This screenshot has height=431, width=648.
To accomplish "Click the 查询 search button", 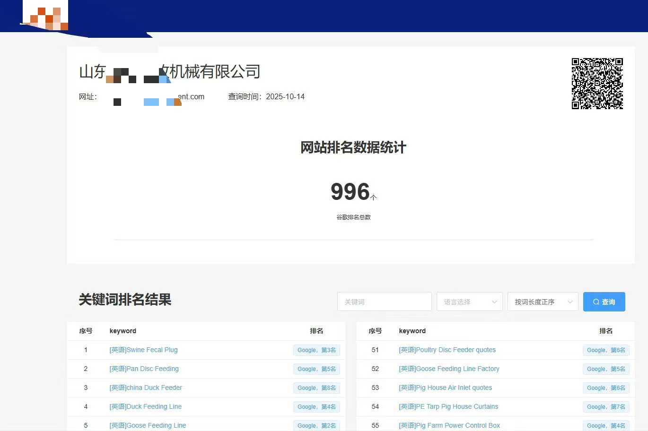I will click(604, 302).
